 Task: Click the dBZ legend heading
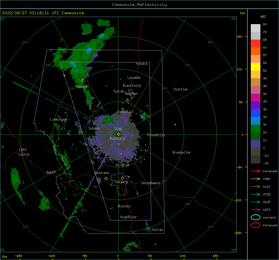click(x=263, y=17)
